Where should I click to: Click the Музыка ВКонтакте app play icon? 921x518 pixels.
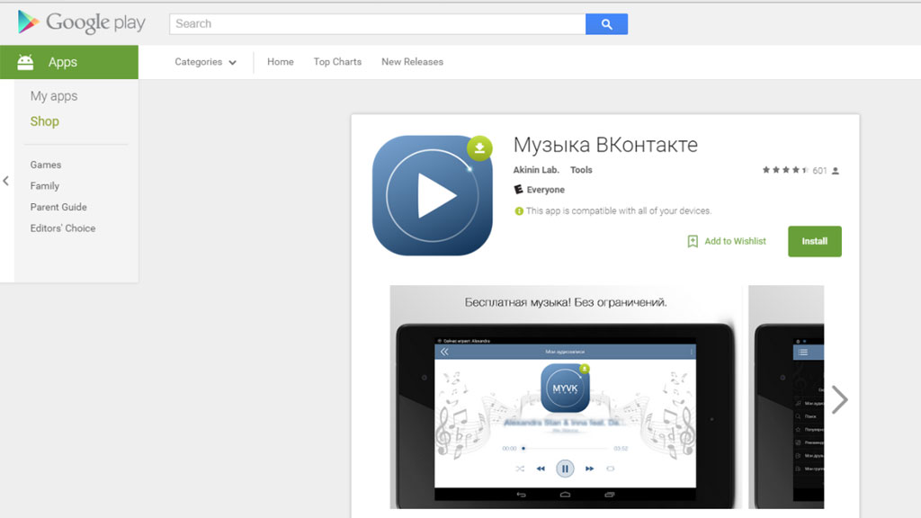432,195
